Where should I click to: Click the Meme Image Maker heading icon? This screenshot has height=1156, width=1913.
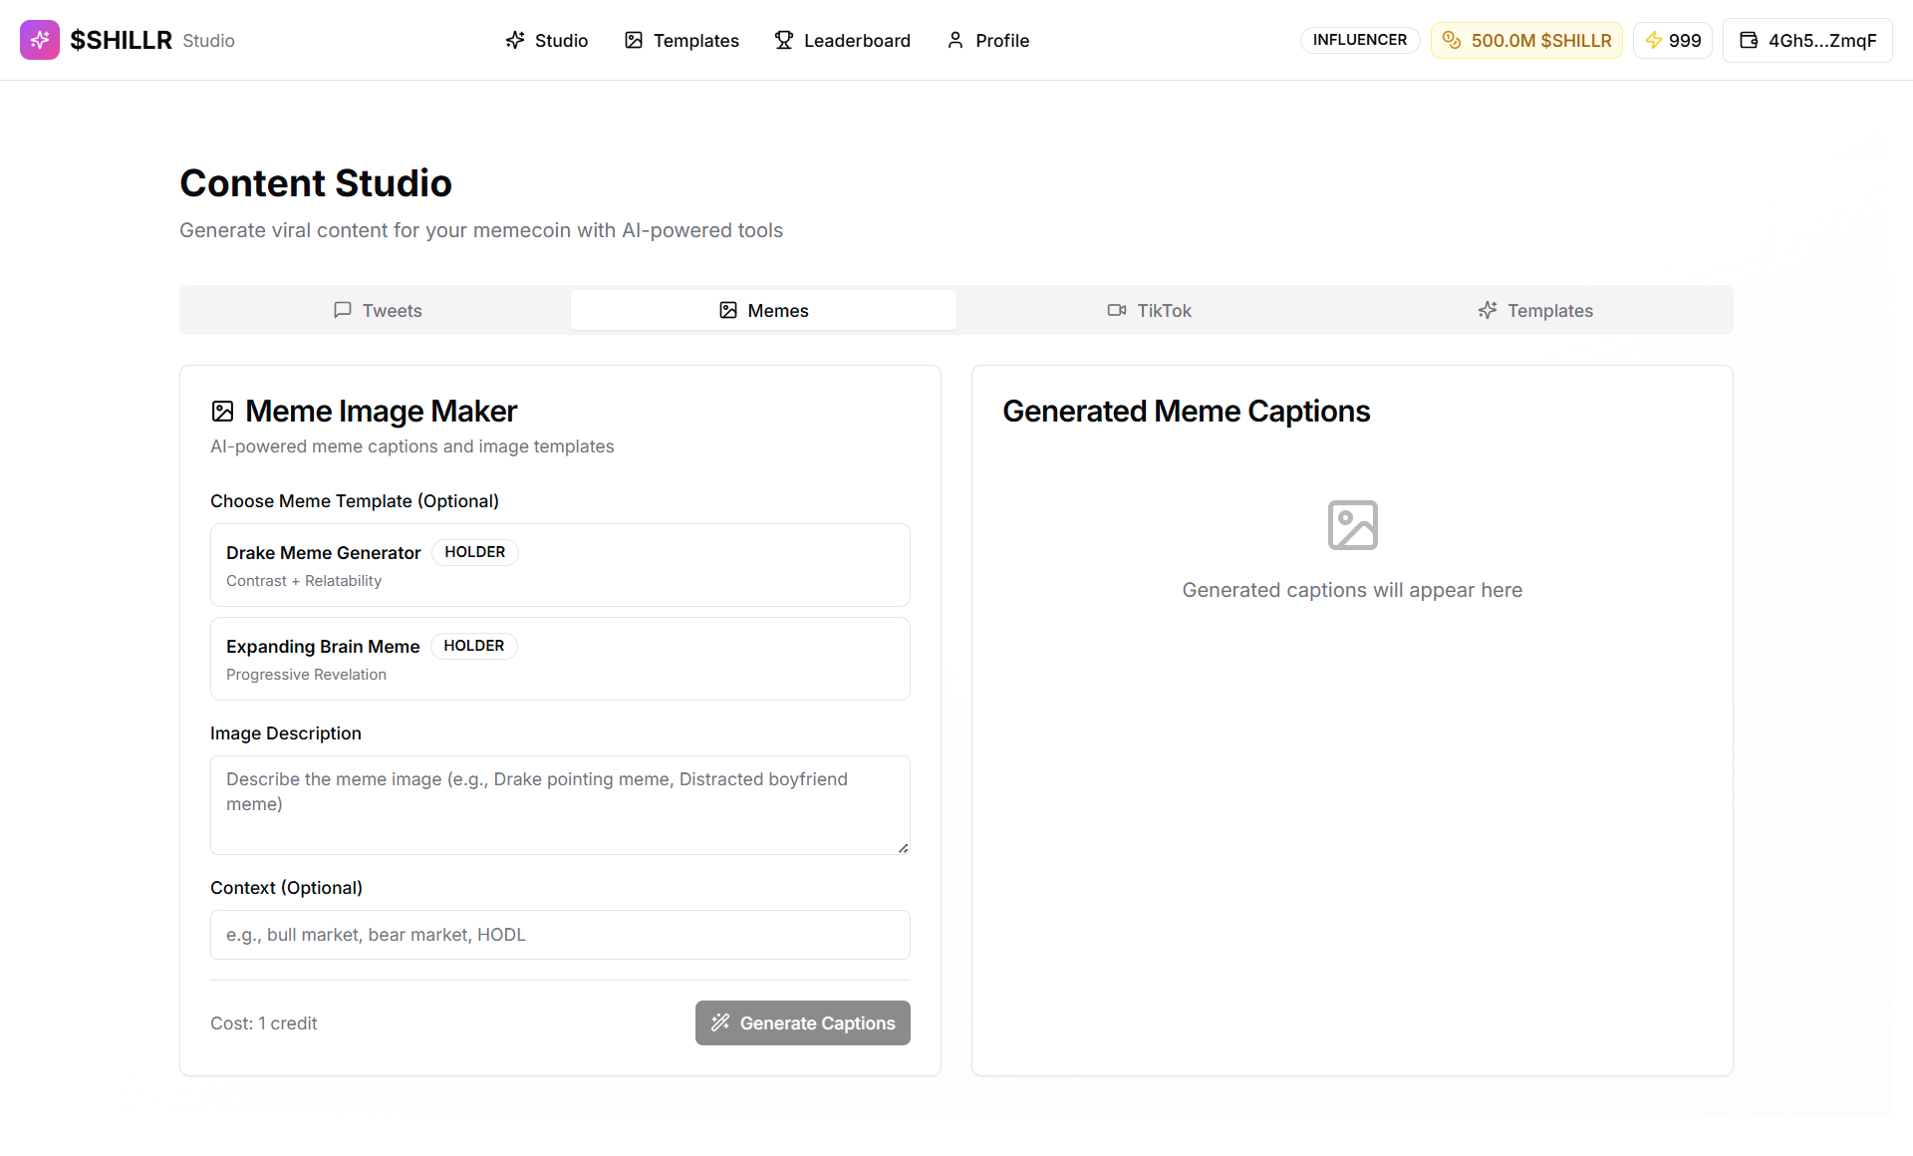222,412
